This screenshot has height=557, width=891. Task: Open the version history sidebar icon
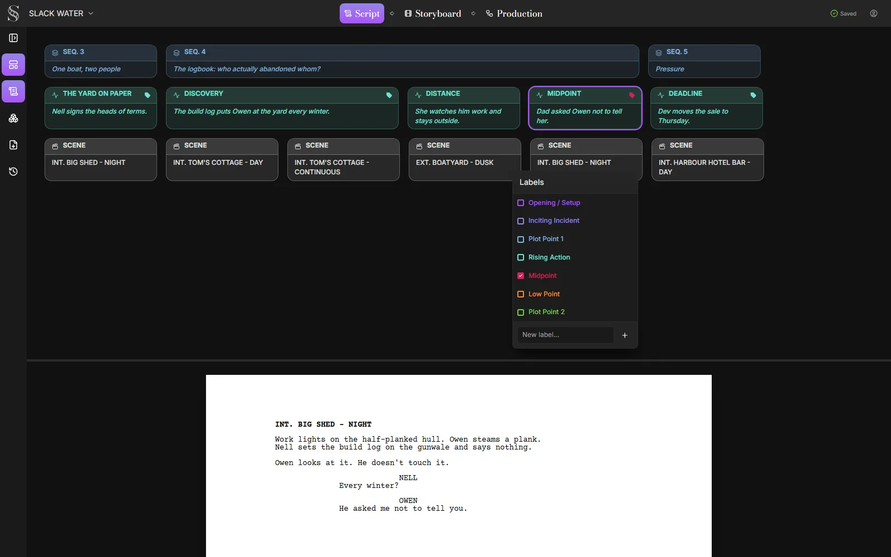pyautogui.click(x=13, y=172)
